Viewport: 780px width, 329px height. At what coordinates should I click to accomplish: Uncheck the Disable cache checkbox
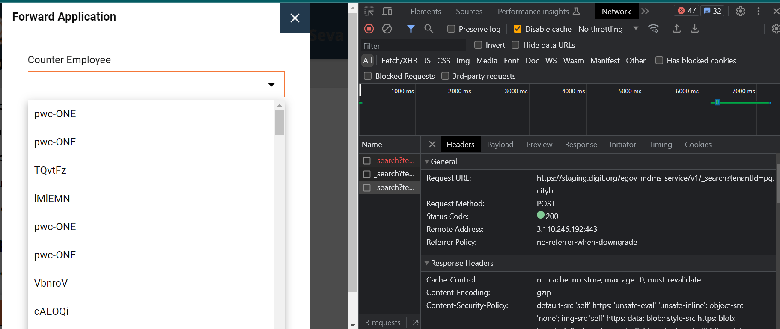518,29
